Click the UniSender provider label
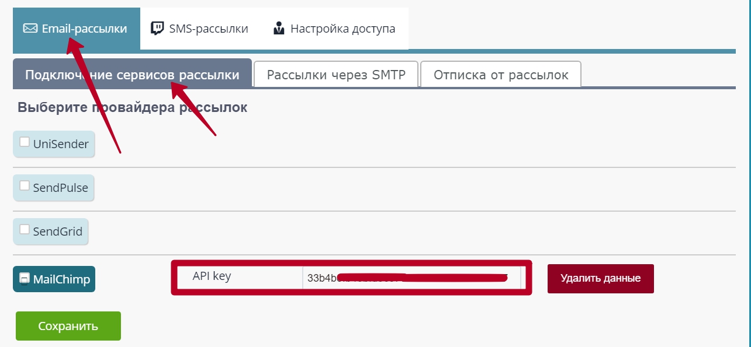This screenshot has height=347, width=751. click(61, 144)
